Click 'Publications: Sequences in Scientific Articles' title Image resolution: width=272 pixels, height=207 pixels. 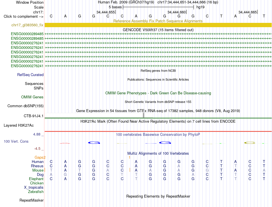(x=158, y=79)
